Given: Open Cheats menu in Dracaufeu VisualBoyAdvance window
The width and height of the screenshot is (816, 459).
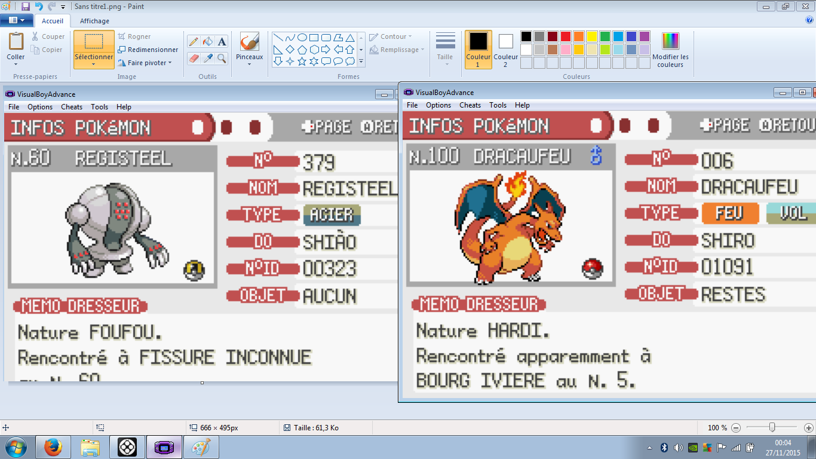Looking at the screenshot, I should tap(470, 105).
